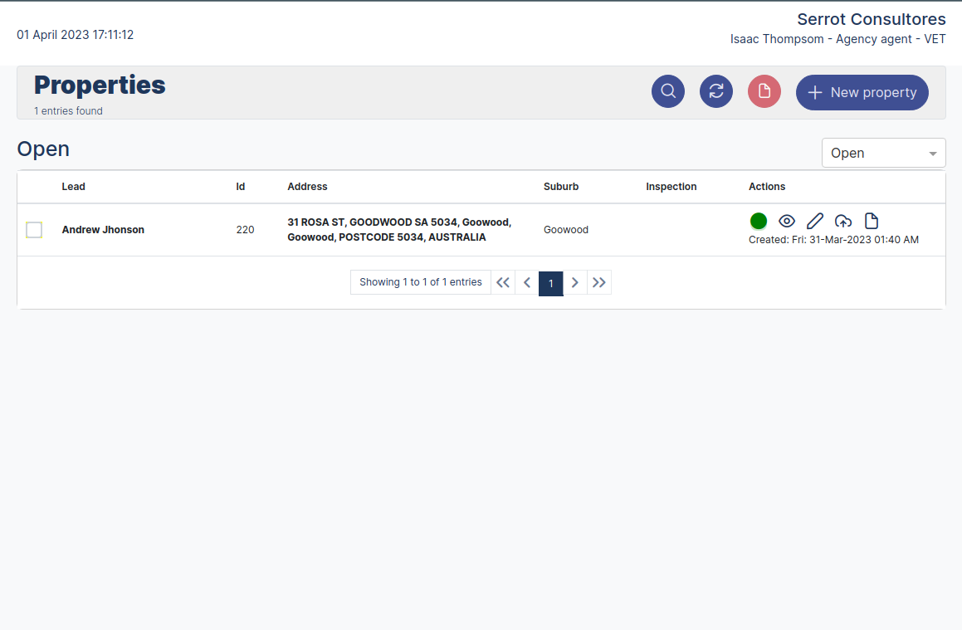Edit the property with the pencil icon
Viewport: 962px width, 630px height.
[814, 221]
